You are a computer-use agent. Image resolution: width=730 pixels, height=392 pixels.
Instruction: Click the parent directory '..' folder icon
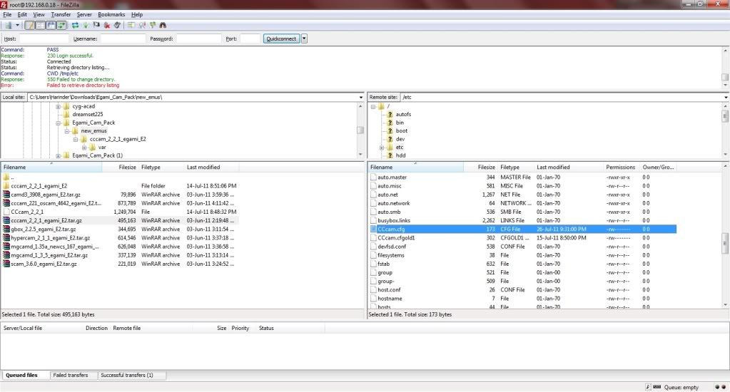point(6,177)
